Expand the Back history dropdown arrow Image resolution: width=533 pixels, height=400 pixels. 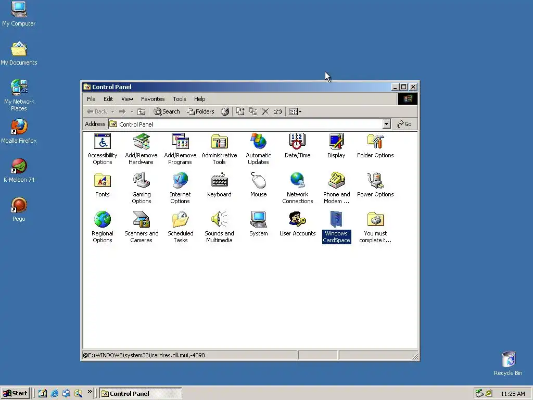click(112, 111)
